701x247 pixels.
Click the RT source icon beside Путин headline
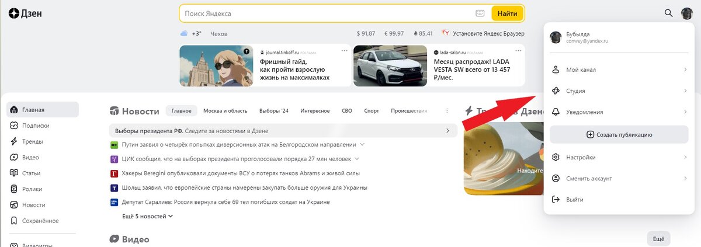pyautogui.click(x=114, y=144)
